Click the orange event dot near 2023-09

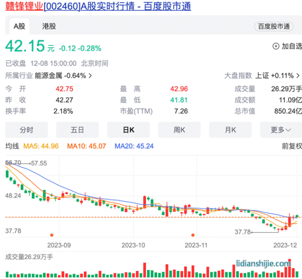[x=51, y=235]
